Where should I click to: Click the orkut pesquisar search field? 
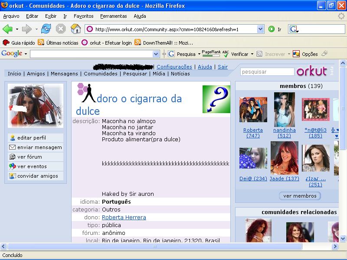click(x=267, y=72)
